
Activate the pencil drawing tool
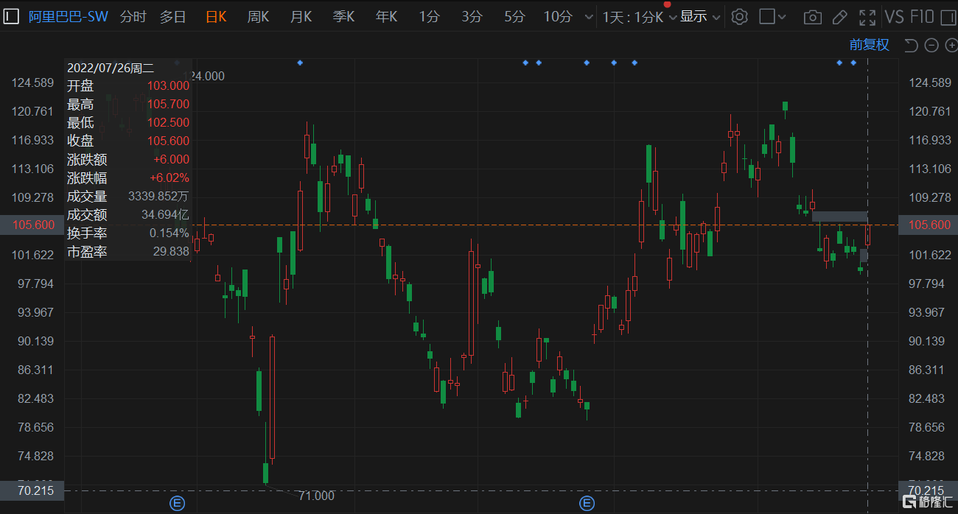tap(839, 17)
